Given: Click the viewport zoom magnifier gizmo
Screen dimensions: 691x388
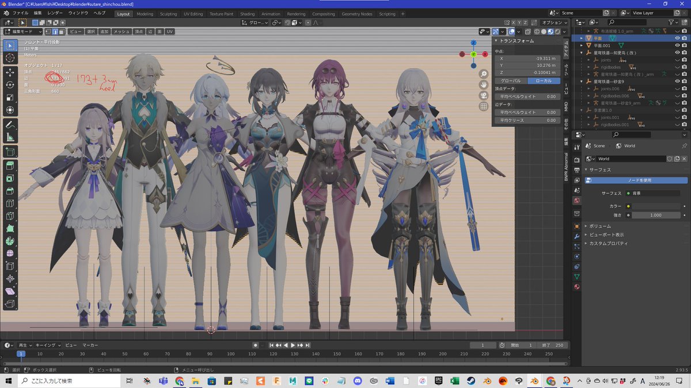Looking at the screenshot, I should (484, 74).
